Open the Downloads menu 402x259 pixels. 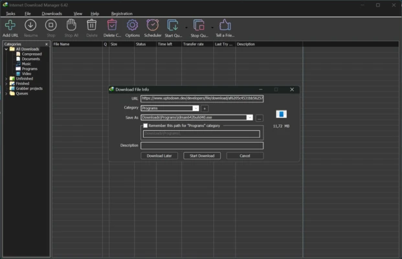[x=52, y=14]
